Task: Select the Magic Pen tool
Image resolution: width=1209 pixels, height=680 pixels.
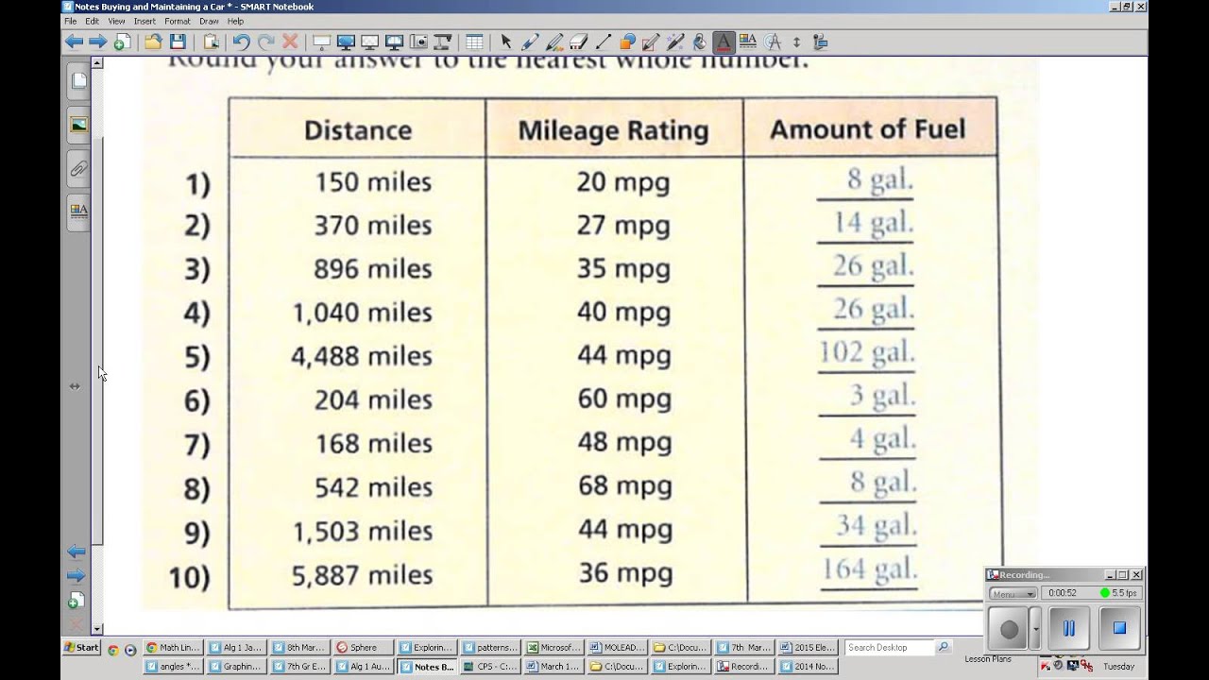Action: (x=674, y=42)
